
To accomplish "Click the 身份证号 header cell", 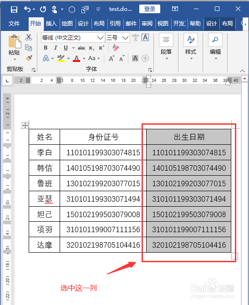I will click(x=103, y=137).
